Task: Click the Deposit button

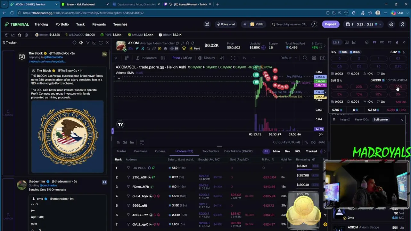Action: [331, 24]
